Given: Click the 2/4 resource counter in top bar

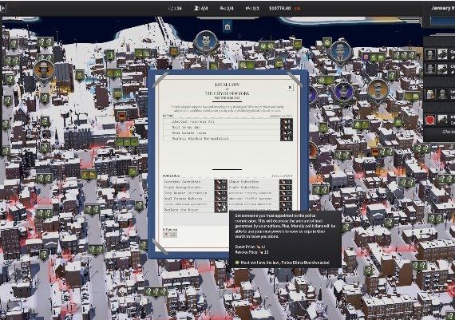Looking at the screenshot, I should (227, 8).
